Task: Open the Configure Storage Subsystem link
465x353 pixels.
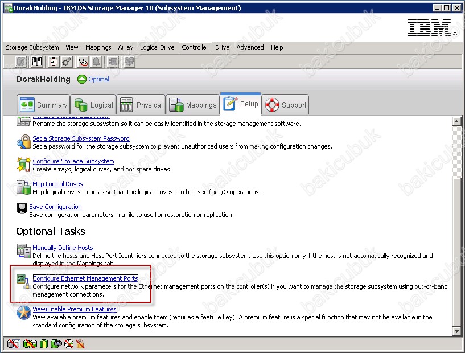Action: [x=73, y=161]
